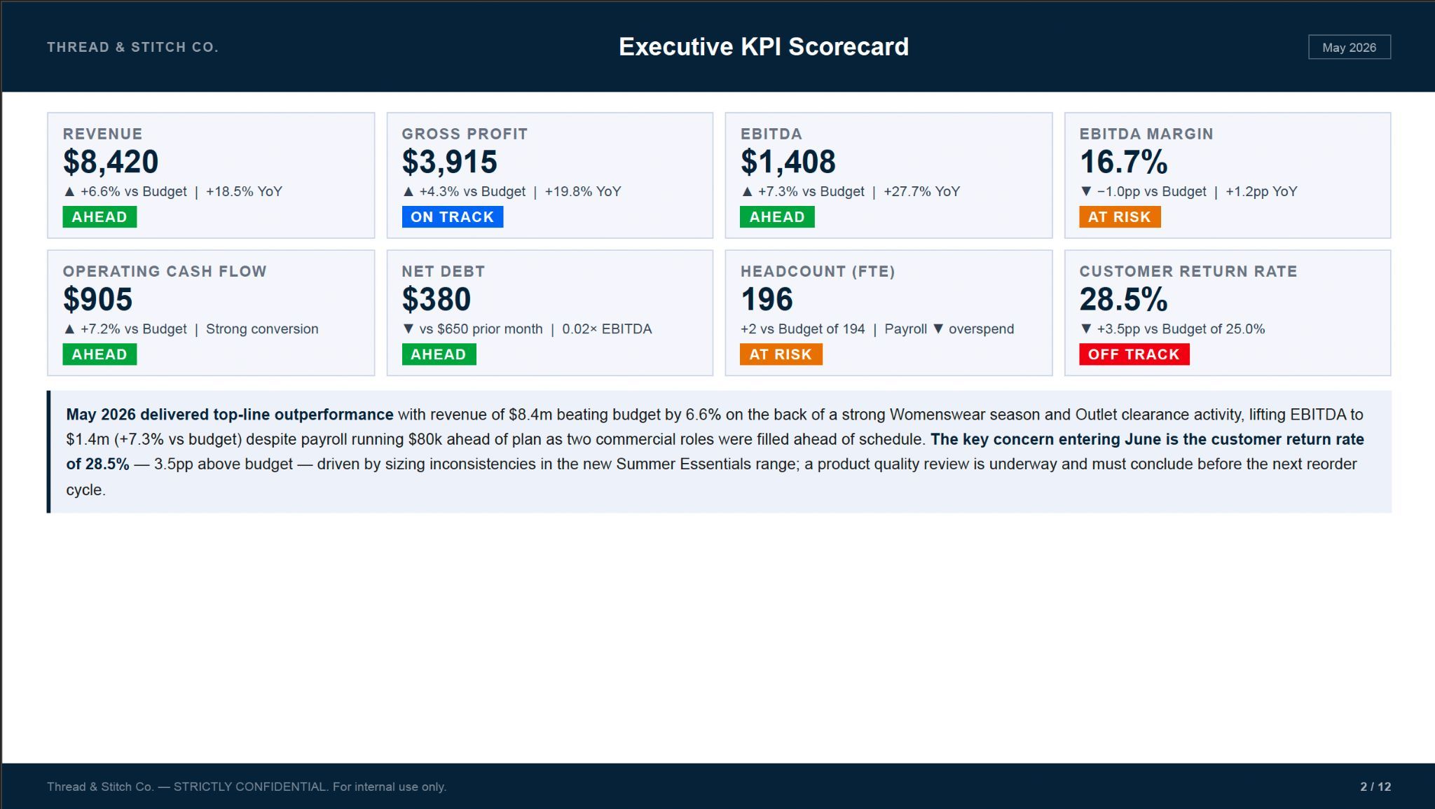Click the down triangle in EBITDA Margin card
This screenshot has width=1435, height=809.
coord(1085,191)
